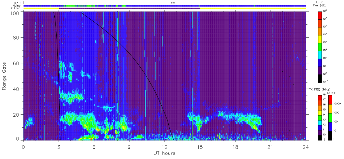Click the y-axis tick label 60
The height and width of the screenshot is (159, 344).
coord(16,63)
